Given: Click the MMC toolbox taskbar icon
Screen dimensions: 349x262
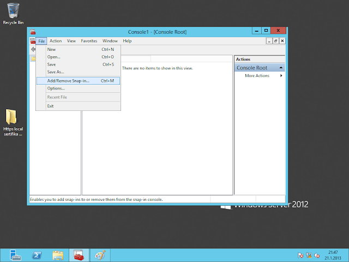Looking at the screenshot, I should click(x=79, y=255).
